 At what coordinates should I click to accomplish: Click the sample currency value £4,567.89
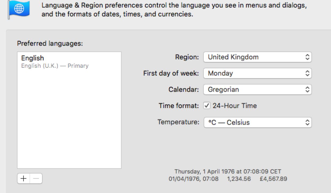point(273,179)
